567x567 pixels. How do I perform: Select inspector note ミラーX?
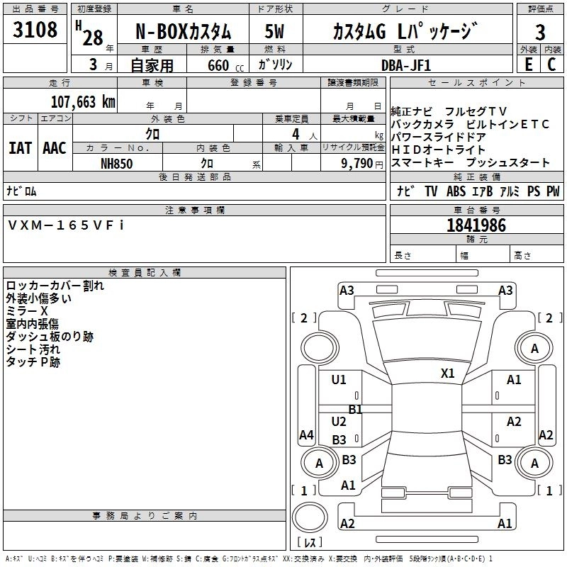tap(27, 311)
